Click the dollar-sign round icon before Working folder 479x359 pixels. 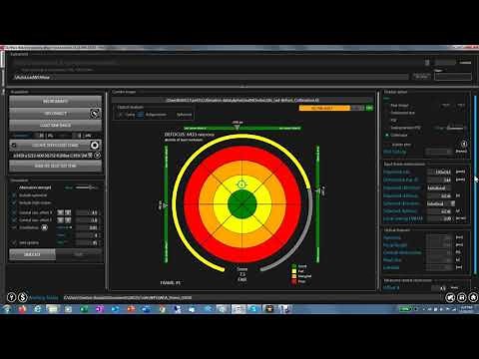23,297
